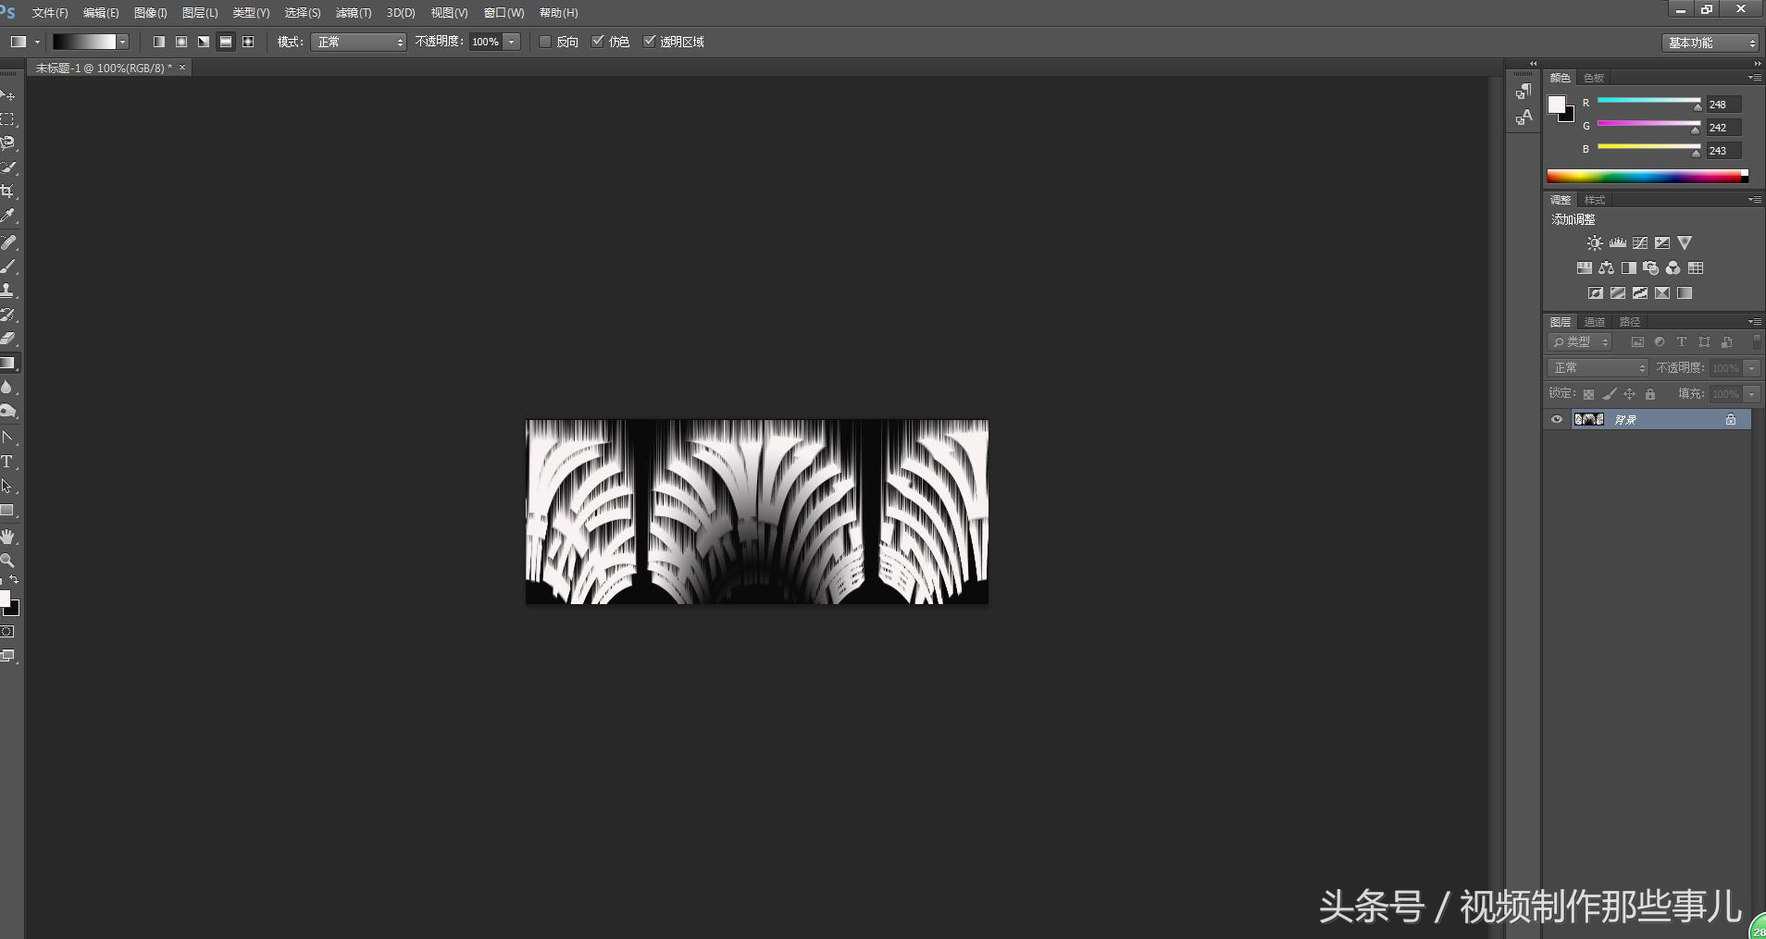Open the Layers panel 填充 fill arrow
Viewport: 1766px width, 939px height.
point(1751,394)
